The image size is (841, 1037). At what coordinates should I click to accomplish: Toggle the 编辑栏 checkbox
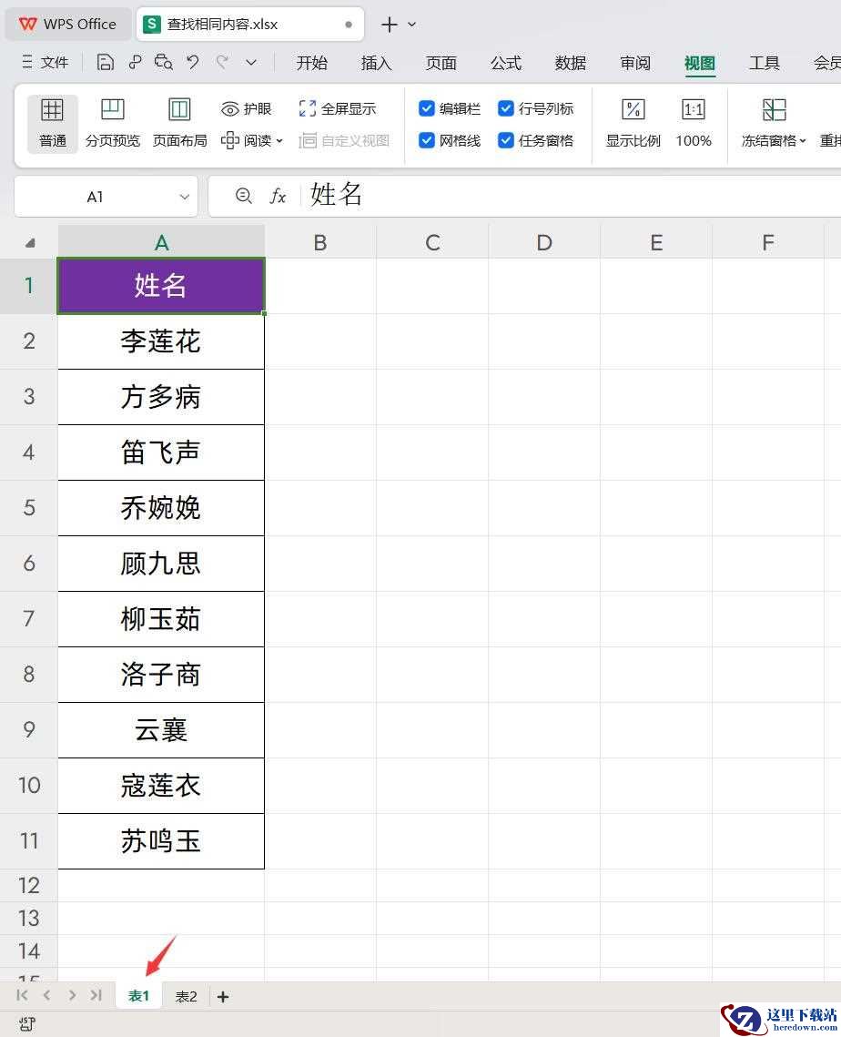[x=427, y=108]
